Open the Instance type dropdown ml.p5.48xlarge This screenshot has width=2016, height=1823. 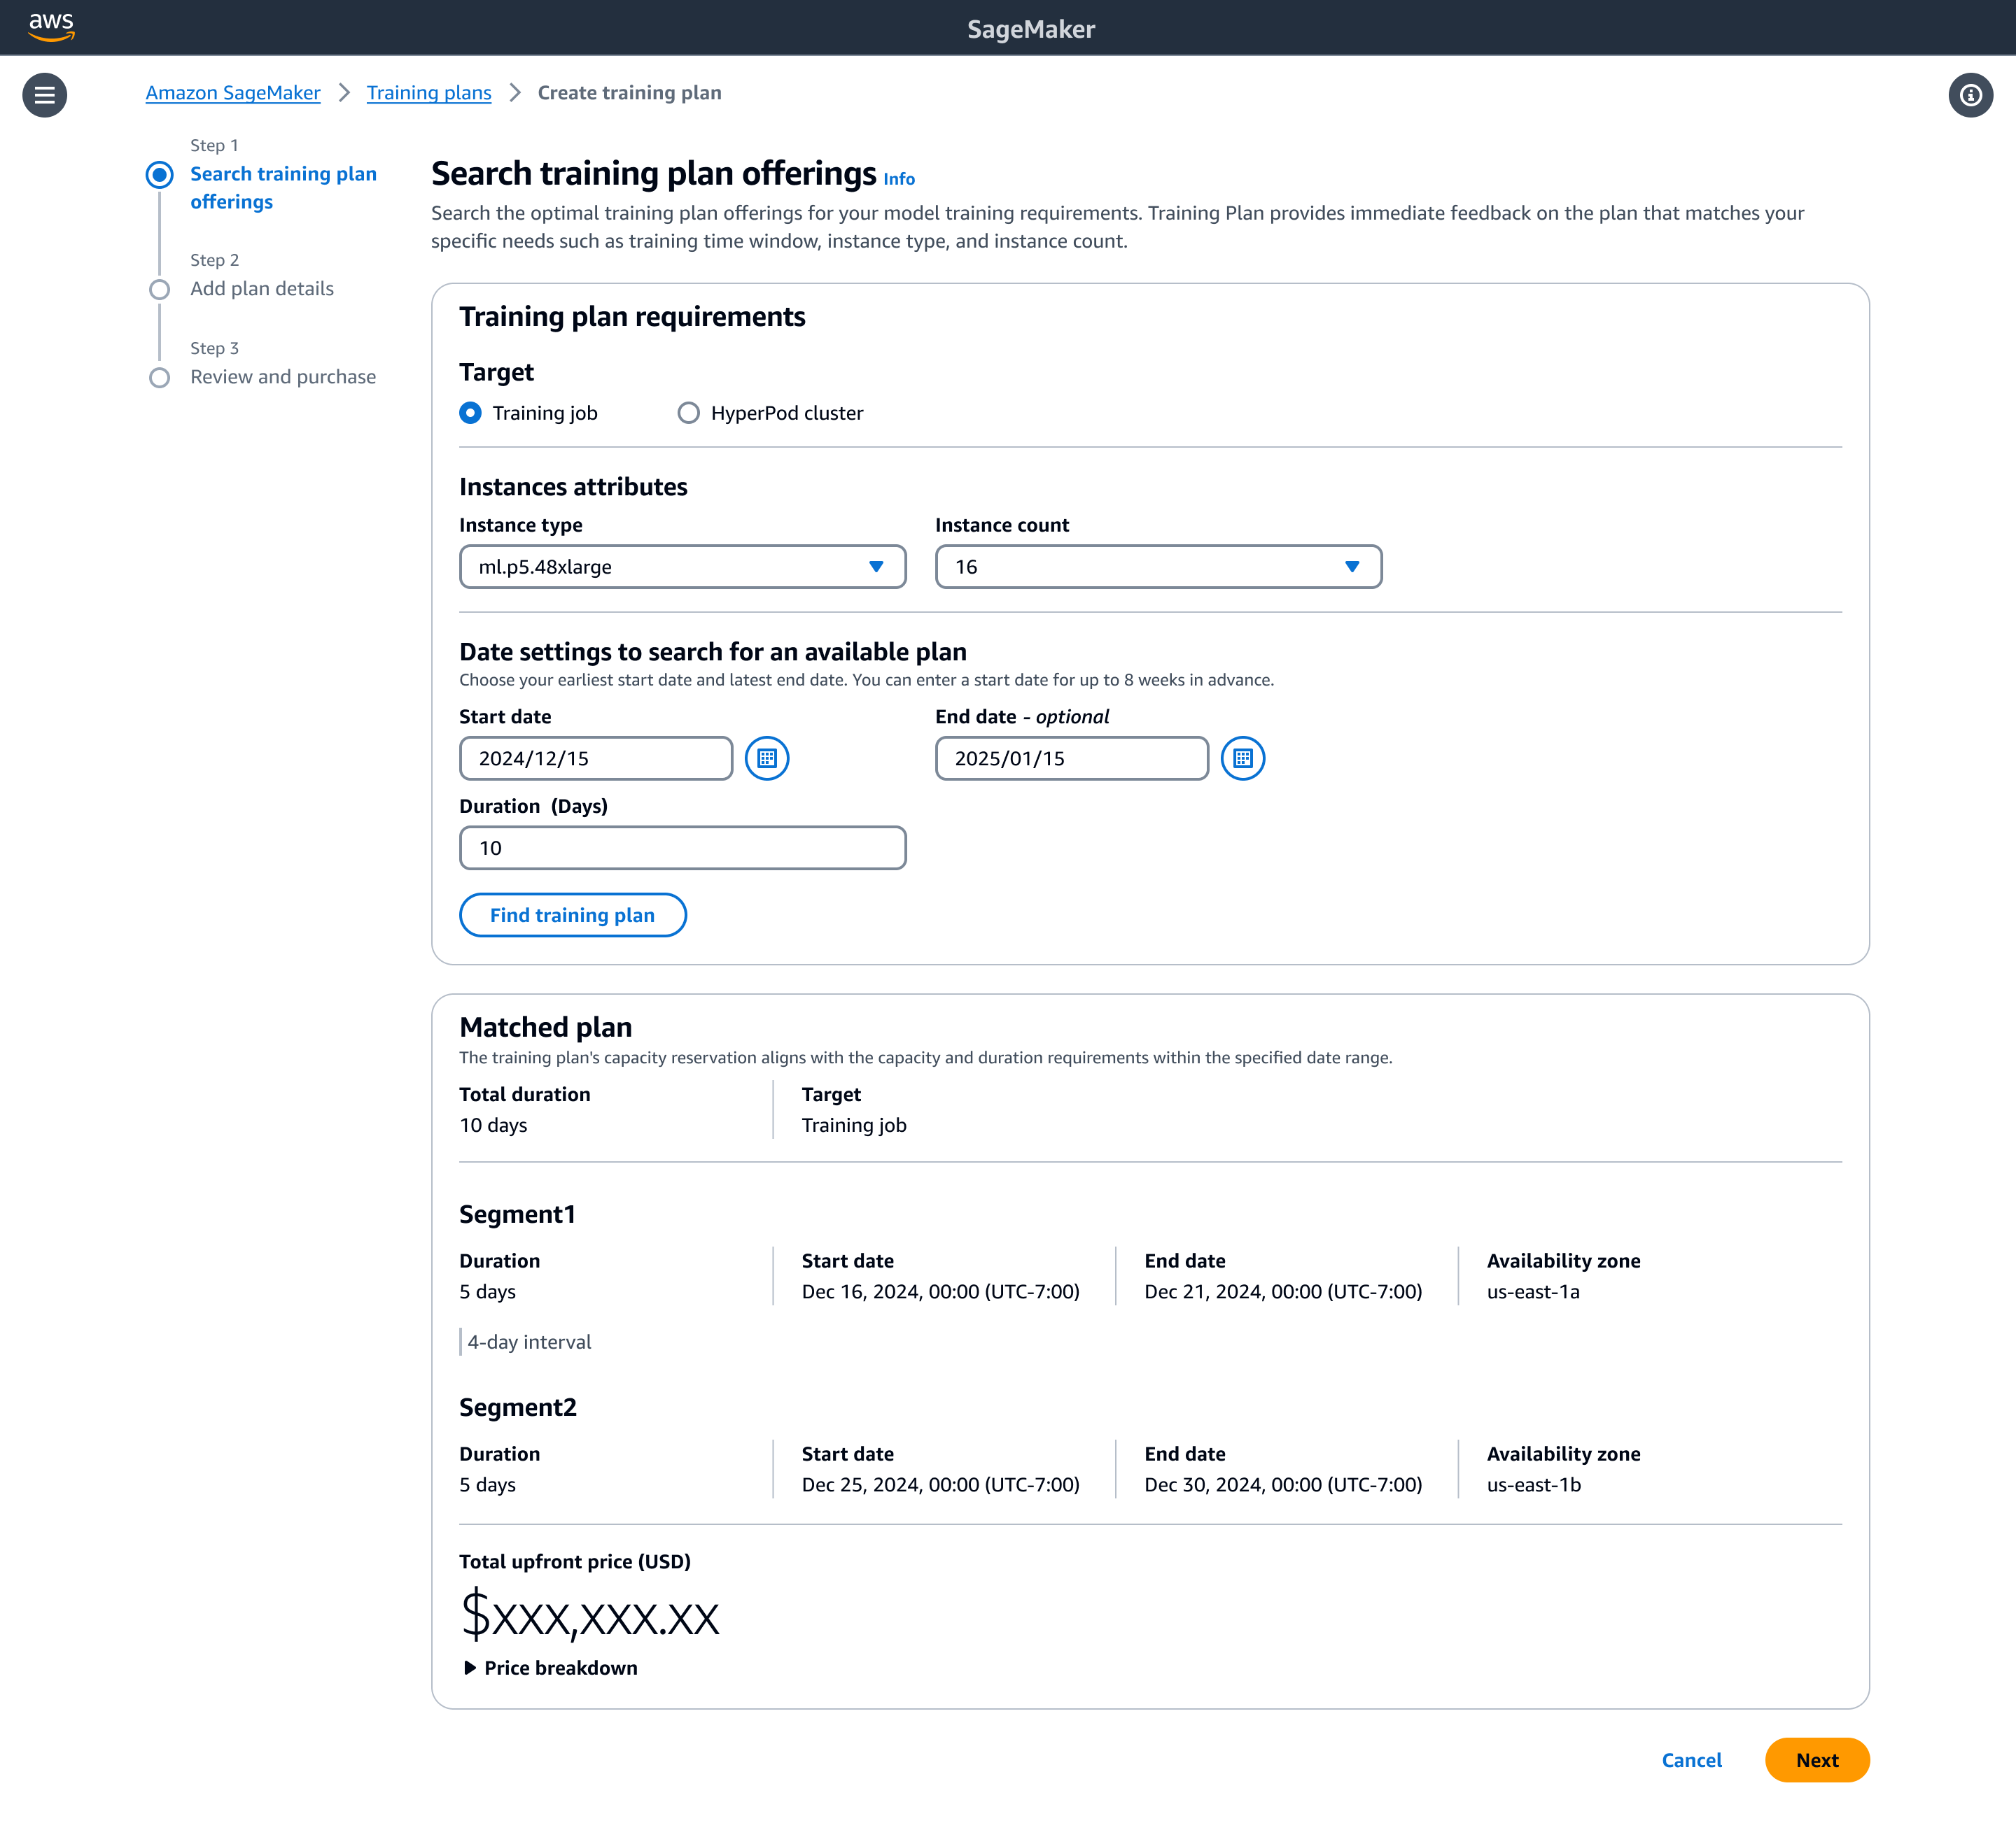coord(680,567)
